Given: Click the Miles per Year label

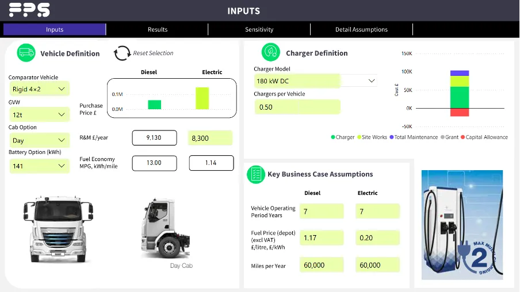Looking at the screenshot, I should 268,266.
